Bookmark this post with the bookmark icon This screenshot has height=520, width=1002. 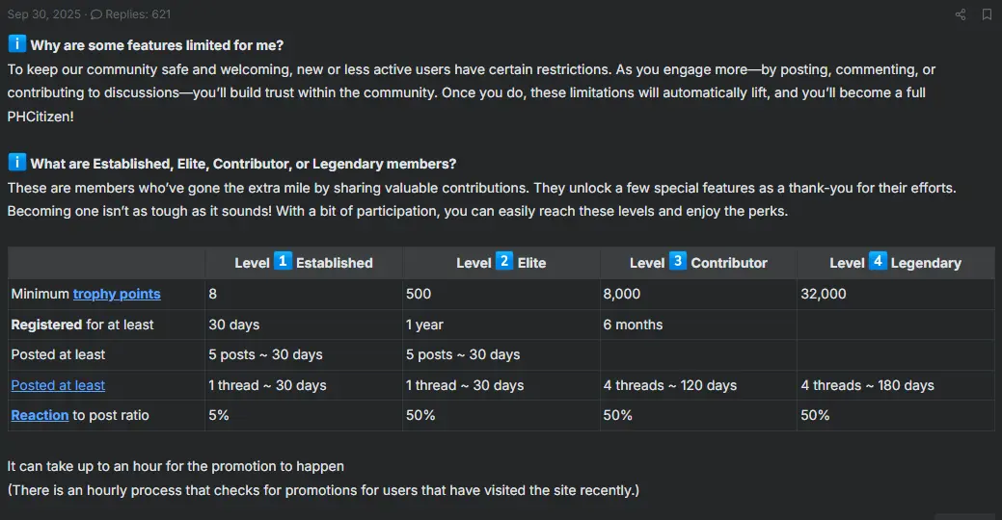[x=987, y=14]
